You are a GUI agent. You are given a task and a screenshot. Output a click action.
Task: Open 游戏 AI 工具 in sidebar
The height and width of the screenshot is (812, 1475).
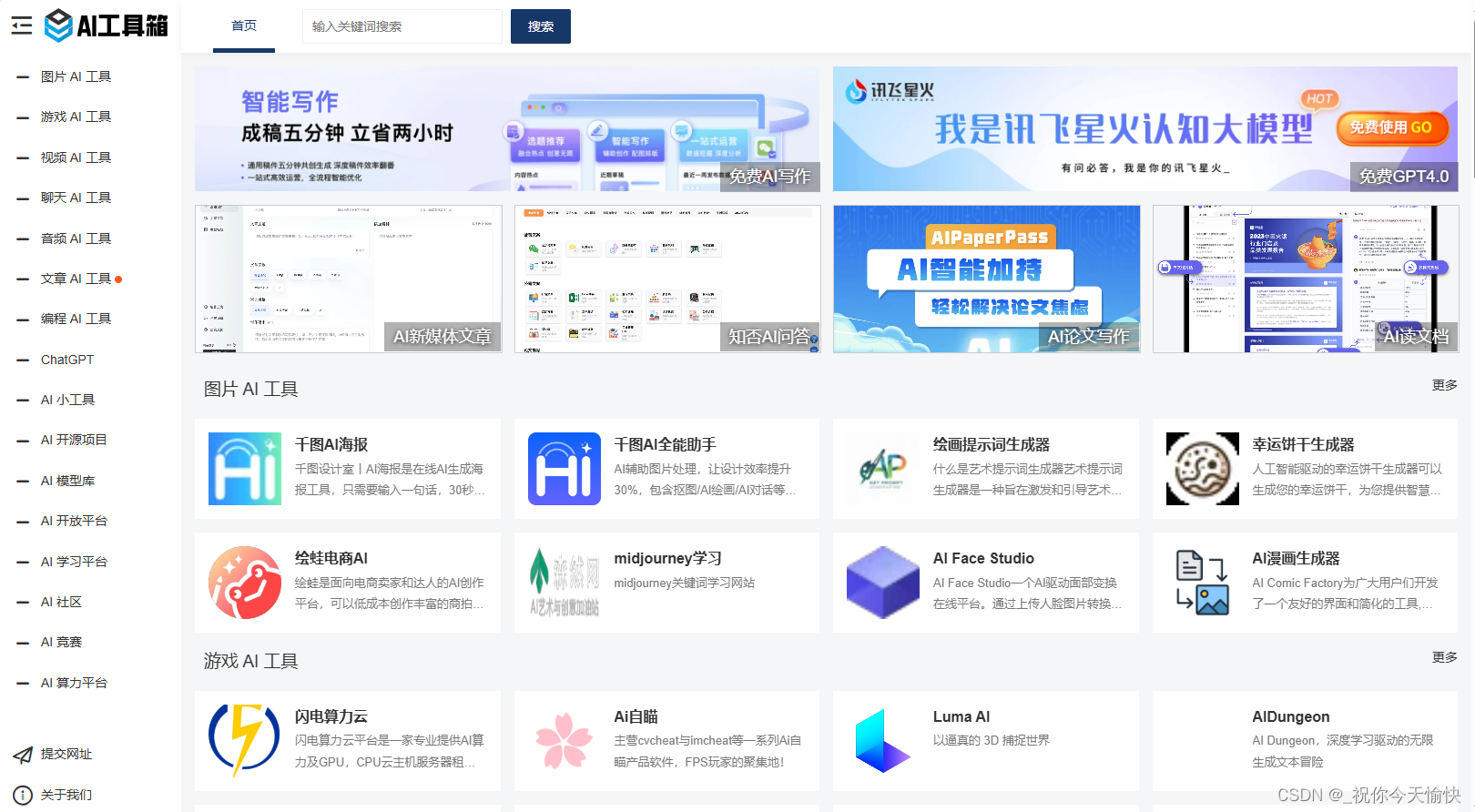coord(76,117)
